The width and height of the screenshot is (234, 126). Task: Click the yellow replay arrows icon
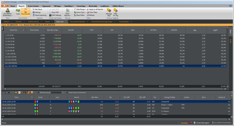(16, 93)
